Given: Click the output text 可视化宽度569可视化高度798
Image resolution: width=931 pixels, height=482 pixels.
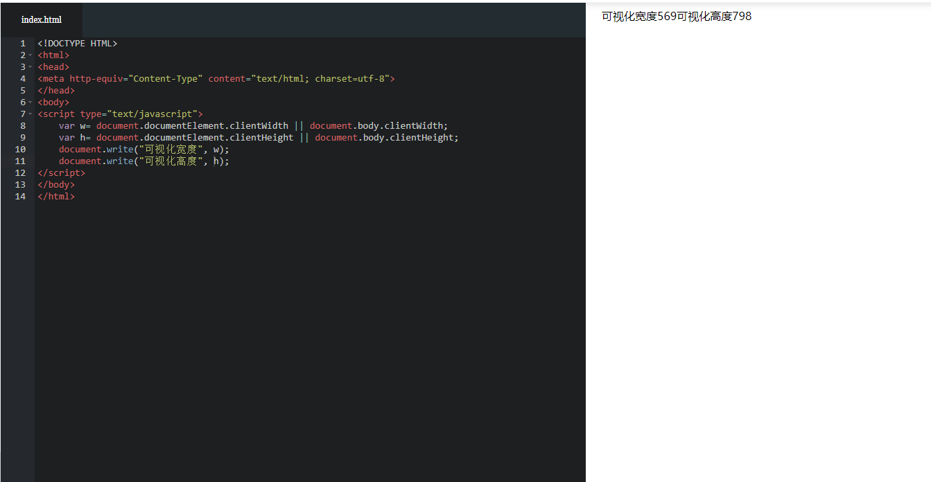Looking at the screenshot, I should click(x=677, y=17).
